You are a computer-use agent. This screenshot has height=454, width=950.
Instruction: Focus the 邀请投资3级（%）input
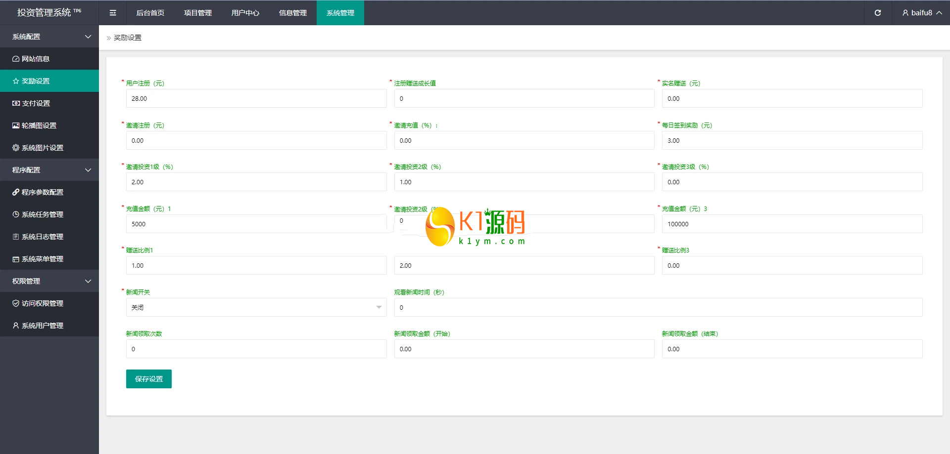coord(792,182)
